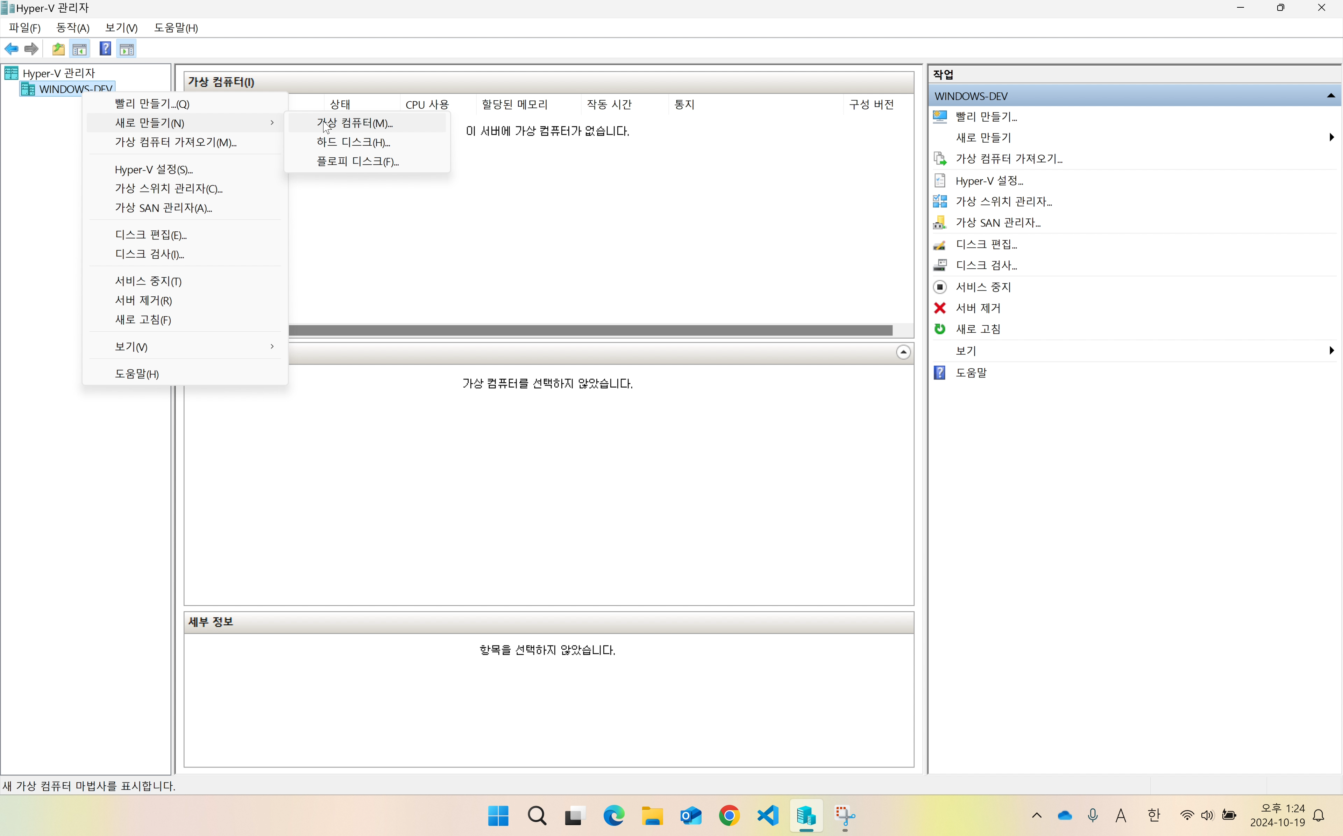Click the red X 서버 제거 icon
The height and width of the screenshot is (836, 1343).
coord(940,308)
